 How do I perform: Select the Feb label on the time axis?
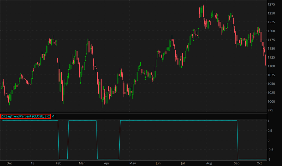[x=58, y=163]
